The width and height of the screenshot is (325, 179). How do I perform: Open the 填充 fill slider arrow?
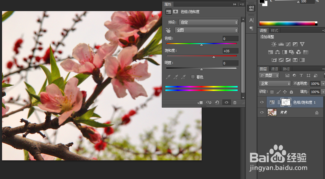pyautogui.click(x=323, y=92)
